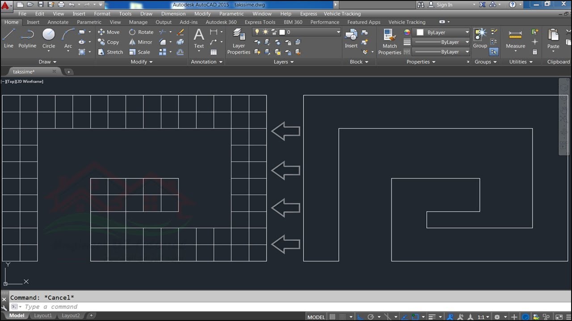Image resolution: width=572 pixels, height=321 pixels.
Task: Select the Polyline tool
Action: [27, 38]
